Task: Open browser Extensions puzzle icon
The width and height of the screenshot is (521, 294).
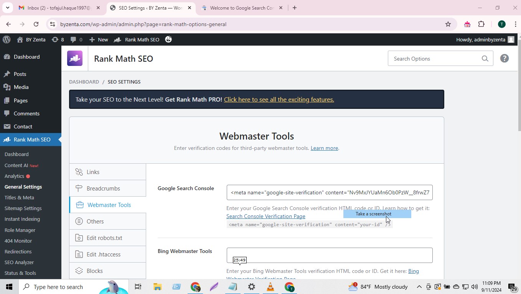Action: tap(481, 24)
